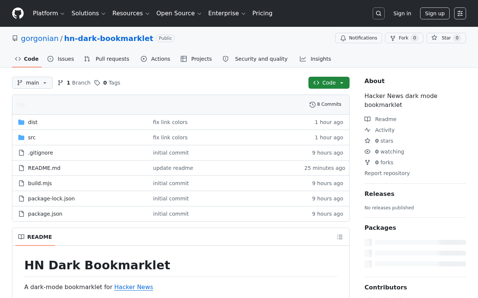Click the package.json file icon

click(21, 214)
